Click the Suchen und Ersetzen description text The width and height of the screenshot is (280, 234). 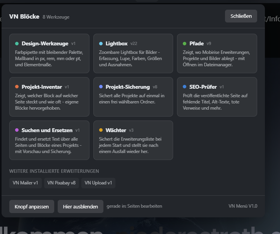48,145
